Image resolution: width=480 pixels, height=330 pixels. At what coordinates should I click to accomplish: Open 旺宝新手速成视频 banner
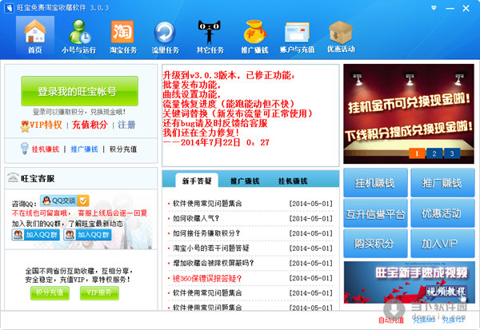(x=410, y=282)
